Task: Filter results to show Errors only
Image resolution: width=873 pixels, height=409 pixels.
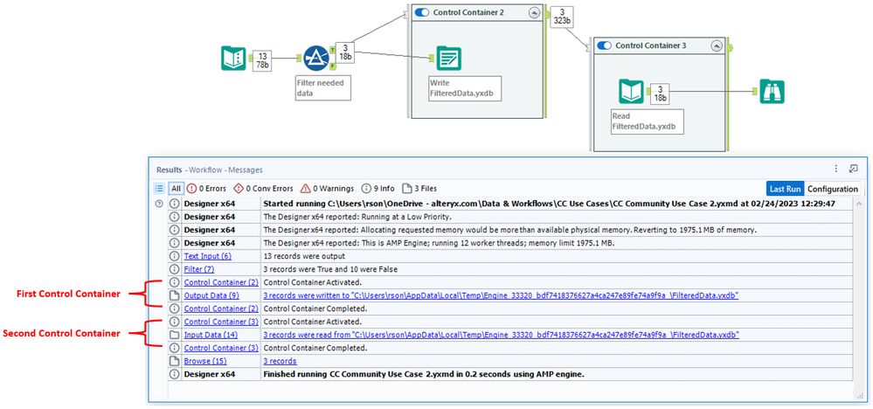Action: [x=206, y=189]
